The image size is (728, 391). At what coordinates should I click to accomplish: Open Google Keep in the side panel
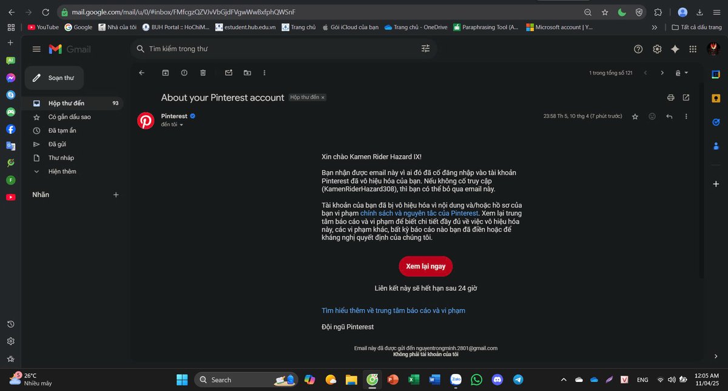[716, 98]
